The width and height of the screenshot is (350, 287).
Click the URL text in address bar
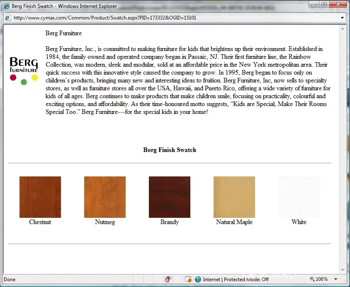pyautogui.click(x=105, y=18)
